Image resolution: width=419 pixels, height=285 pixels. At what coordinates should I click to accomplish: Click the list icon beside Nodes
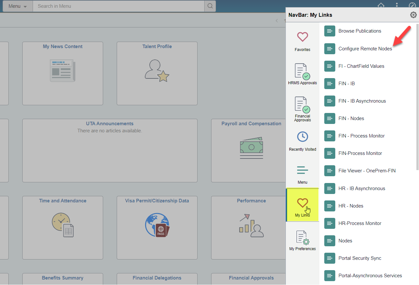(x=329, y=240)
